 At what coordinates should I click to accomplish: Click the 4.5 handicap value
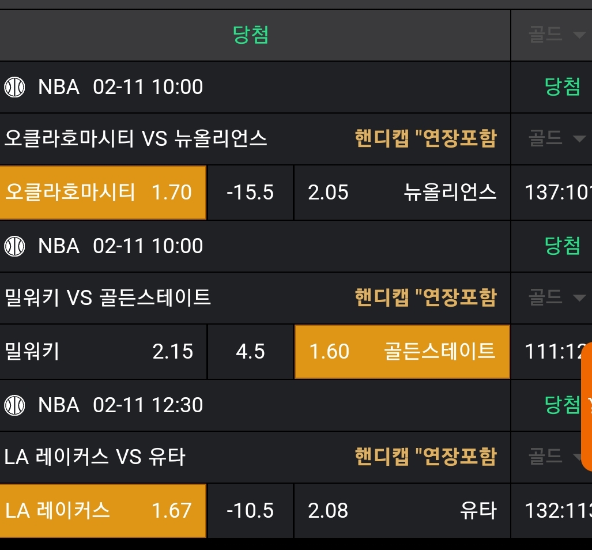250,351
